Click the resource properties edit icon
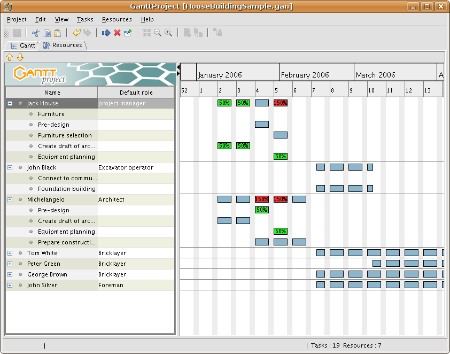 [x=128, y=33]
